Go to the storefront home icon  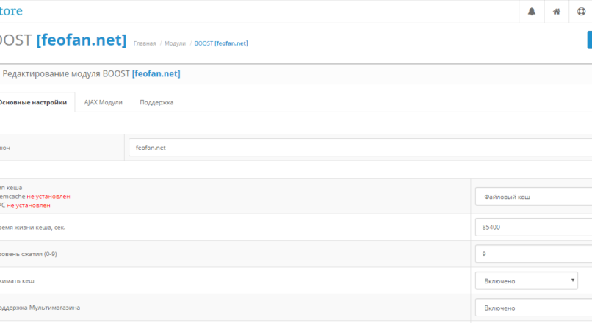pyautogui.click(x=556, y=11)
